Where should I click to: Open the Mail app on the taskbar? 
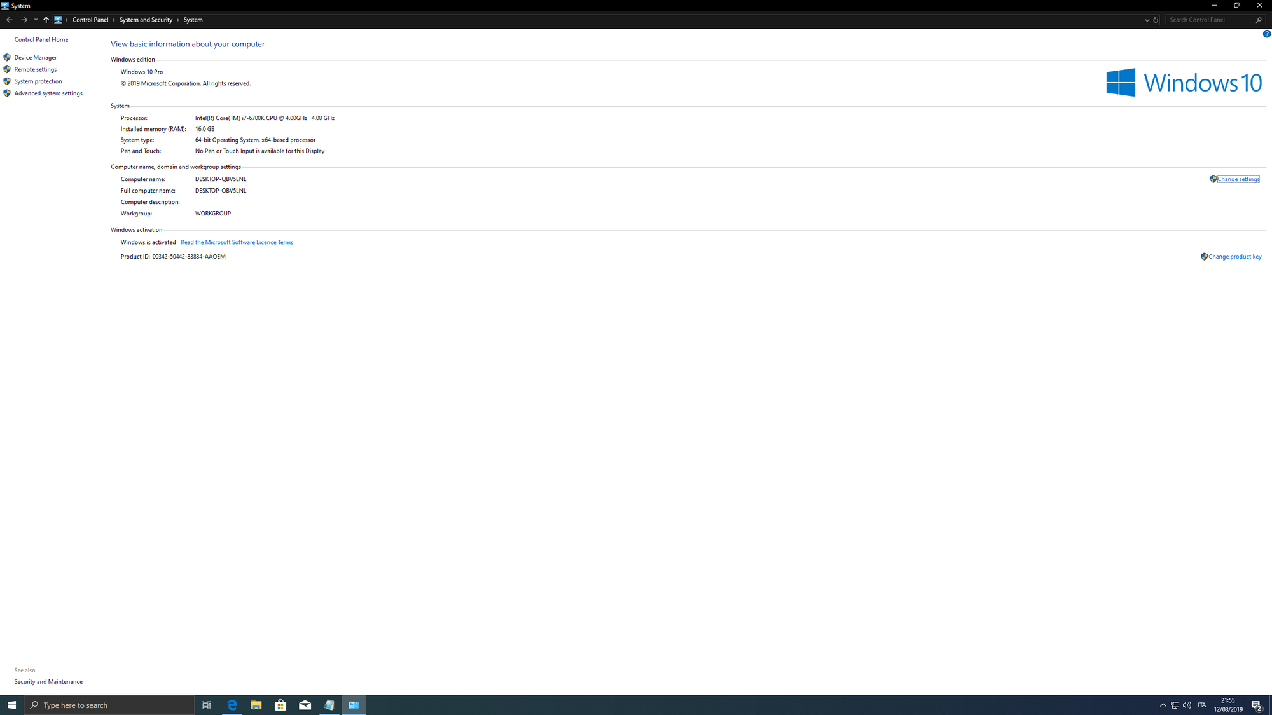(x=305, y=705)
